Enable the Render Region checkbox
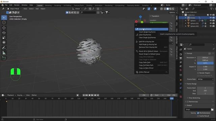This screenshot has width=216, height=121. (198, 73)
